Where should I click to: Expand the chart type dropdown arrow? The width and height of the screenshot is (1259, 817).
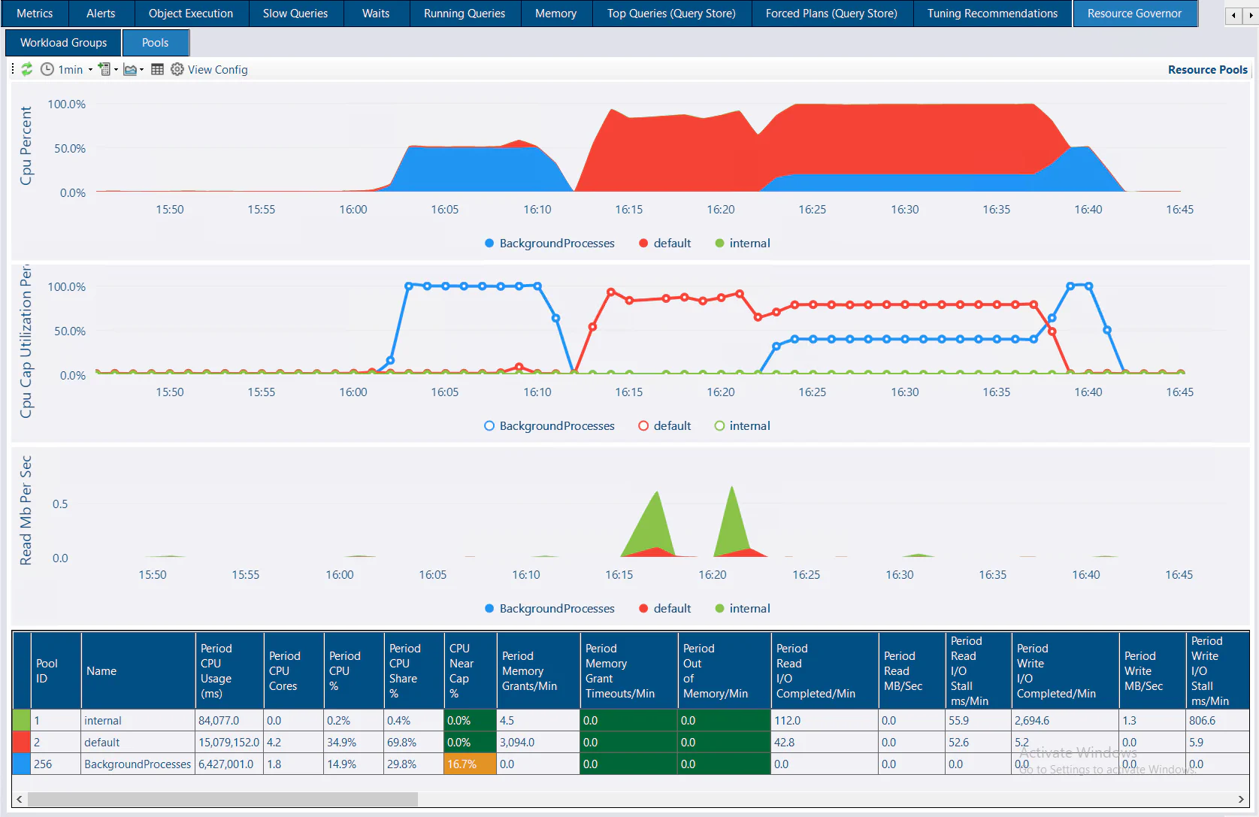click(142, 70)
